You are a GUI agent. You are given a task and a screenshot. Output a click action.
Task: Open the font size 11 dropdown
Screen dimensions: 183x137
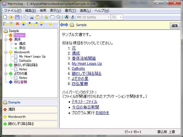[x=121, y=17]
